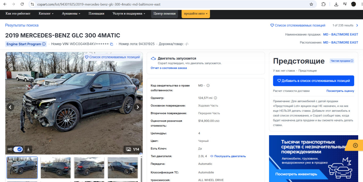363x182 pixels.
Task: Click Посмотреть оценку link
Action: click(340, 91)
